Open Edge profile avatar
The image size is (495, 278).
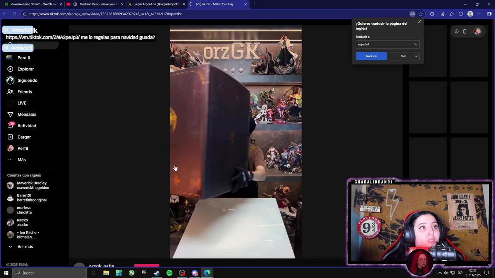tap(470, 14)
